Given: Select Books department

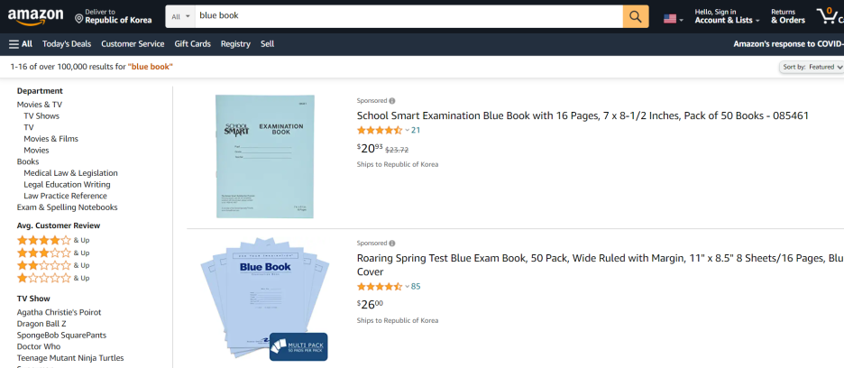Looking at the screenshot, I should [x=28, y=161].
